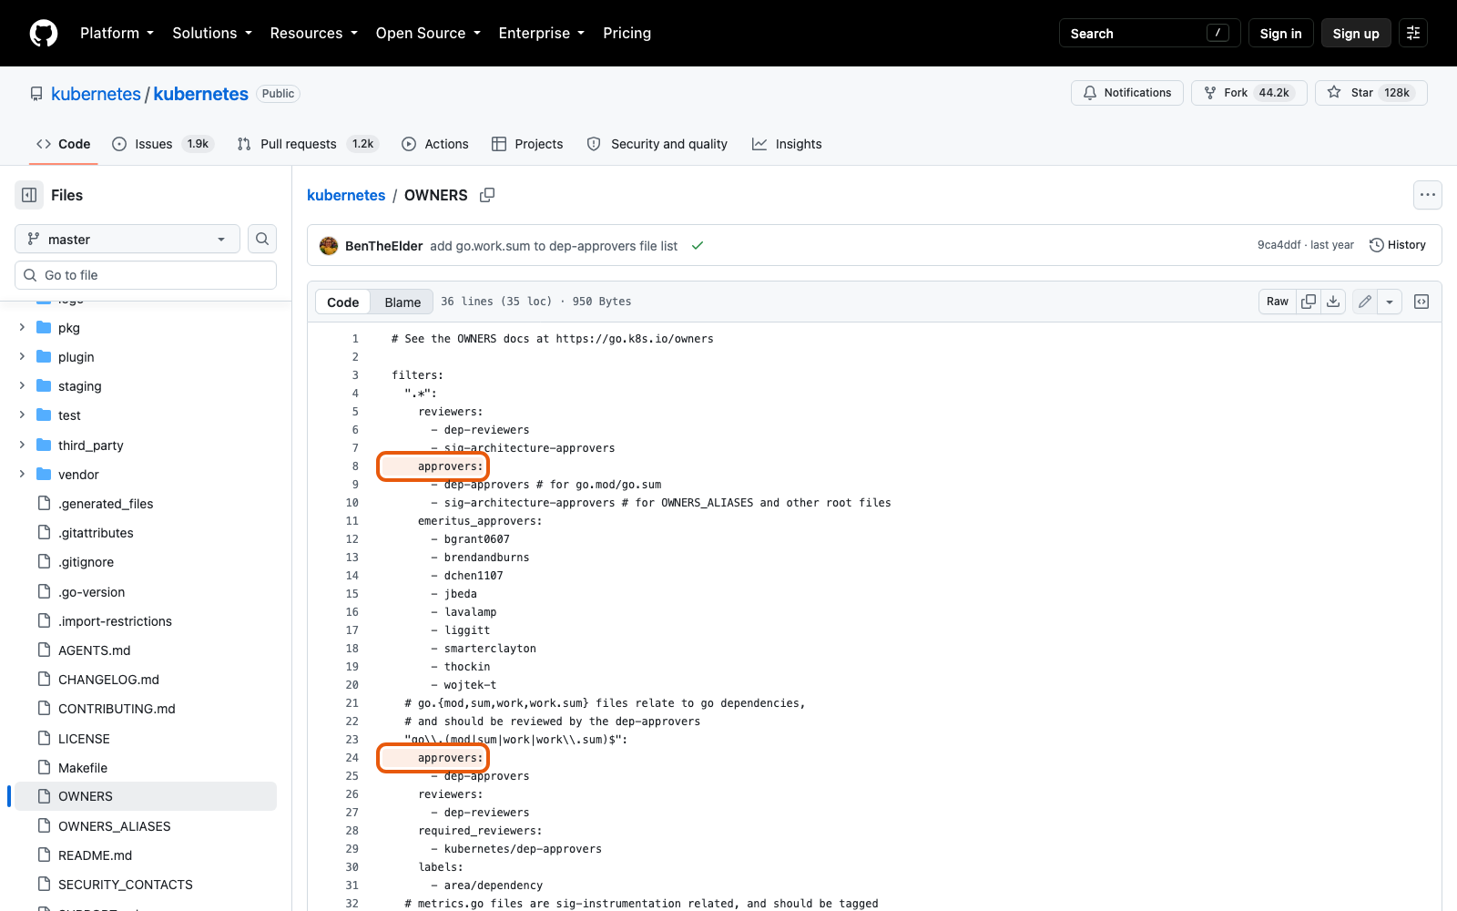This screenshot has height=911, width=1457.
Task: Open the CHANGELOG.md file
Action: [x=108, y=680]
